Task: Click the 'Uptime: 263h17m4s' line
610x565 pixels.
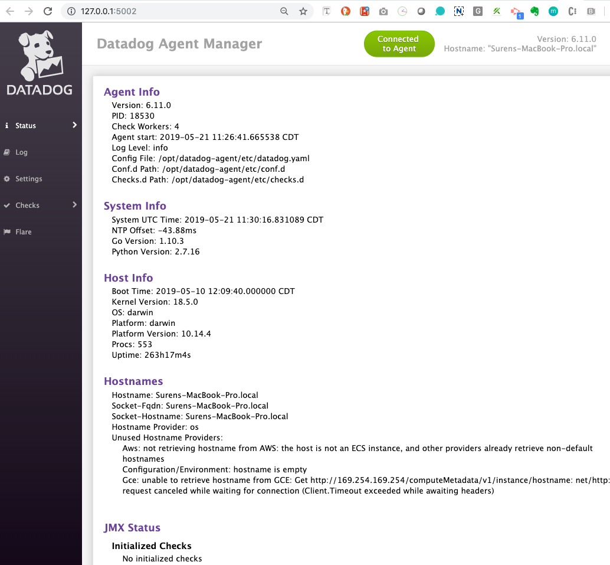Action: (152, 355)
